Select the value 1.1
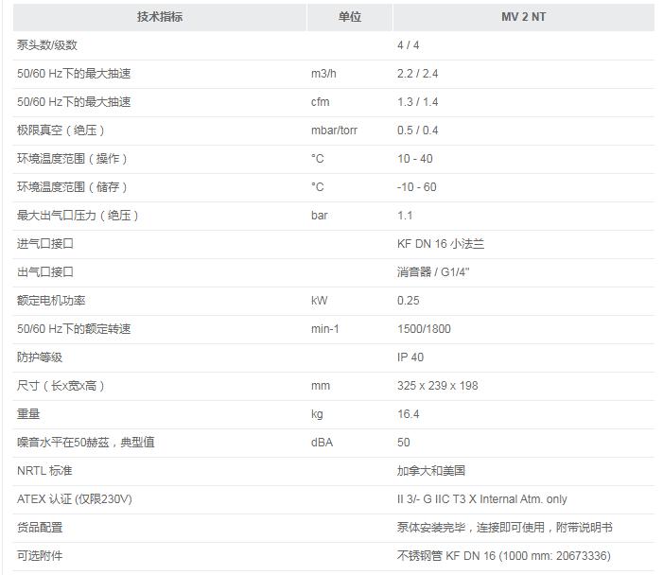Viewport: 663px width, 575px height. 405,216
